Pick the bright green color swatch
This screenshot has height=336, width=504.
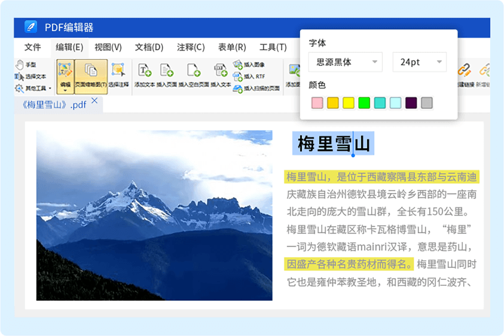point(364,103)
